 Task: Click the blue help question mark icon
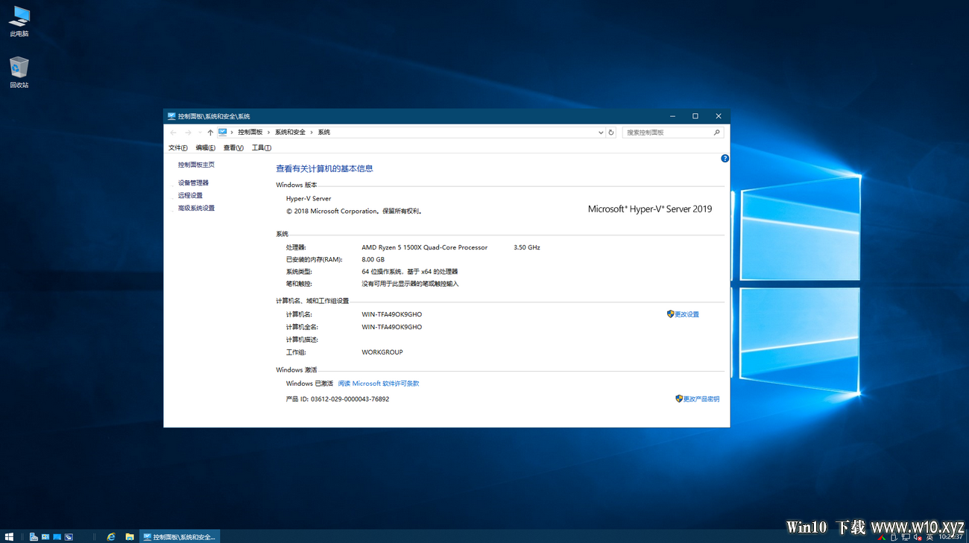click(x=725, y=159)
